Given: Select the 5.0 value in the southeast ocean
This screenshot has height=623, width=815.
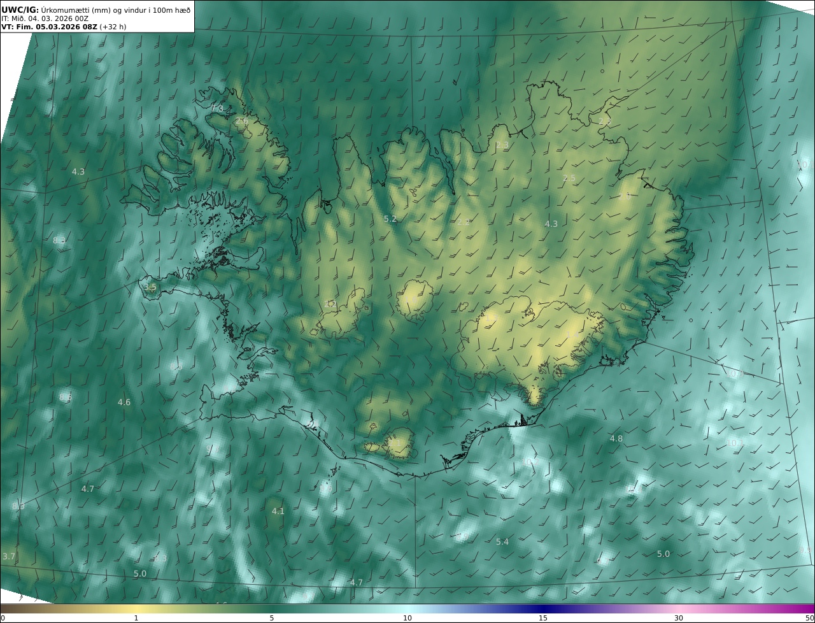Looking at the screenshot, I should pos(663,554).
